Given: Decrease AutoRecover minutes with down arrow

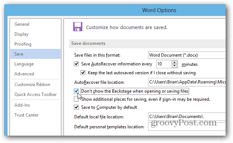Looking at the screenshot, I should click(175, 66).
